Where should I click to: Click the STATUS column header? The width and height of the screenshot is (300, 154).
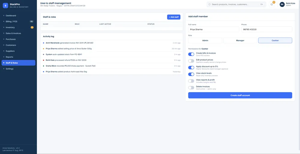151,24
